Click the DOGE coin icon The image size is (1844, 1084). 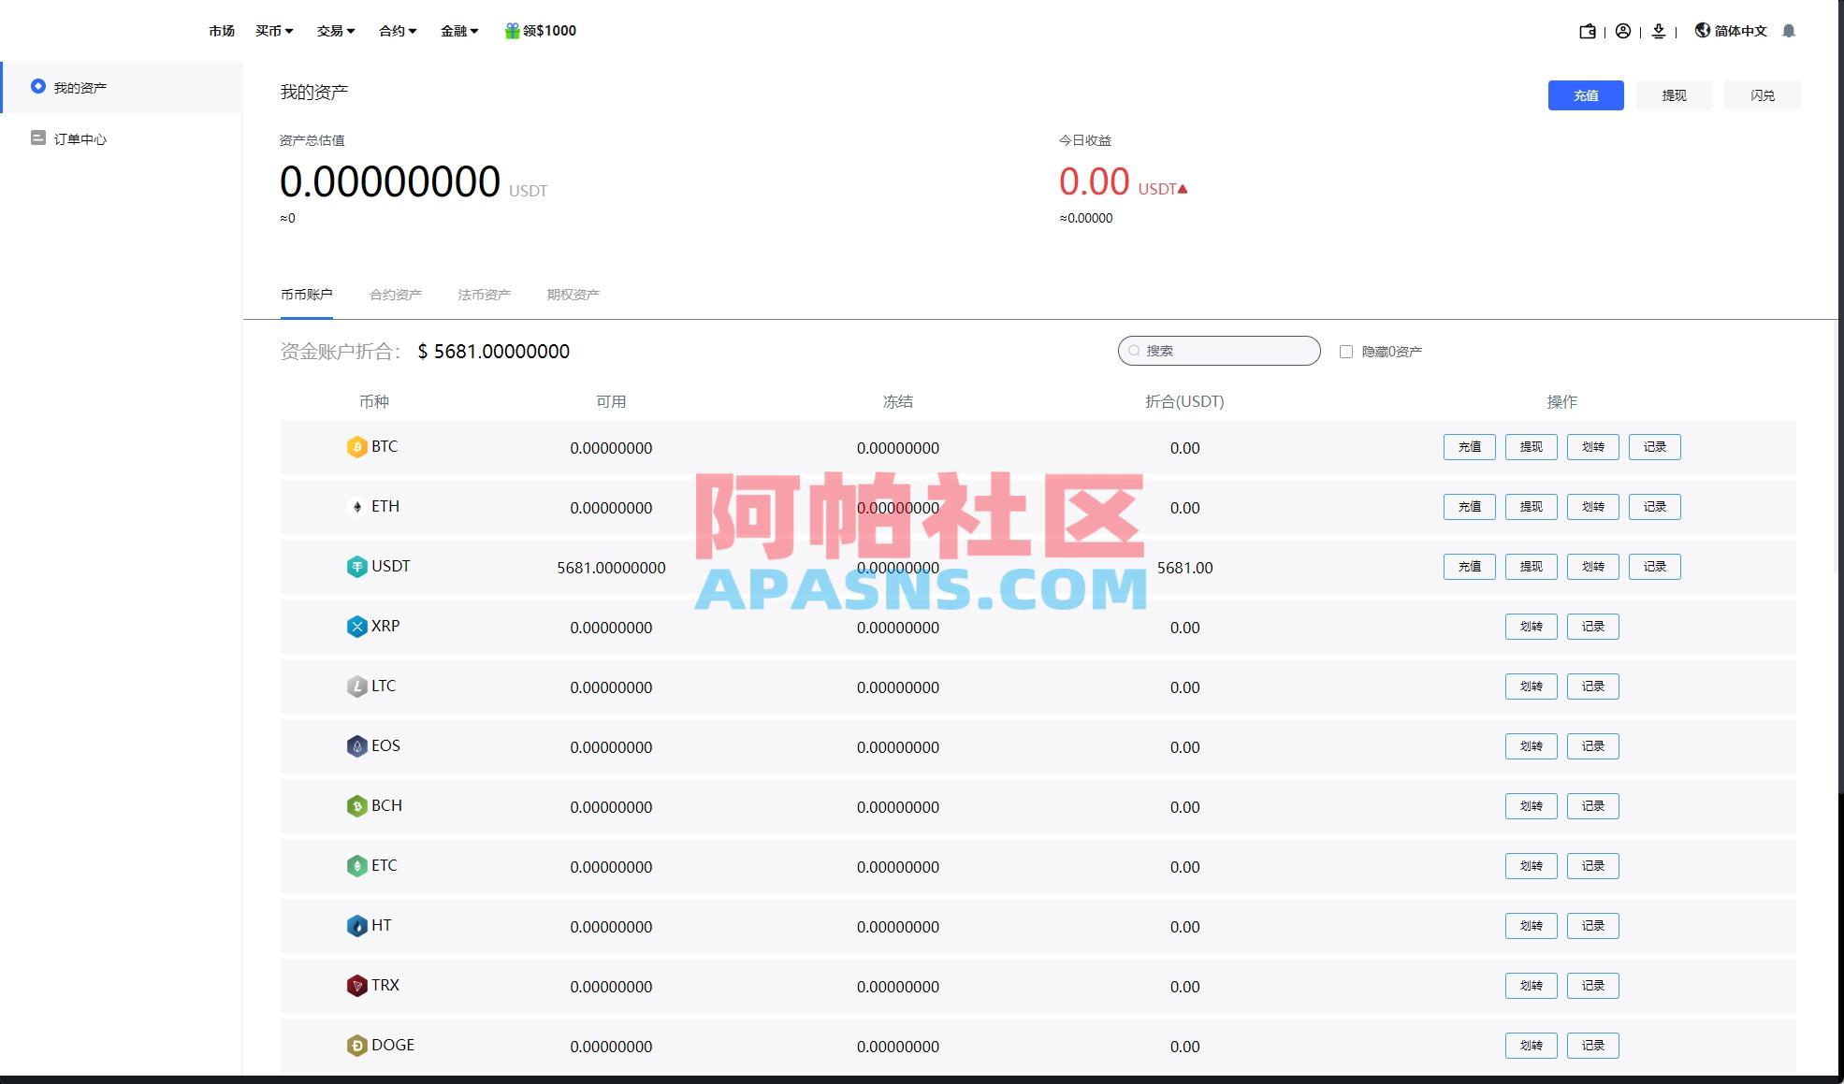tap(356, 1045)
